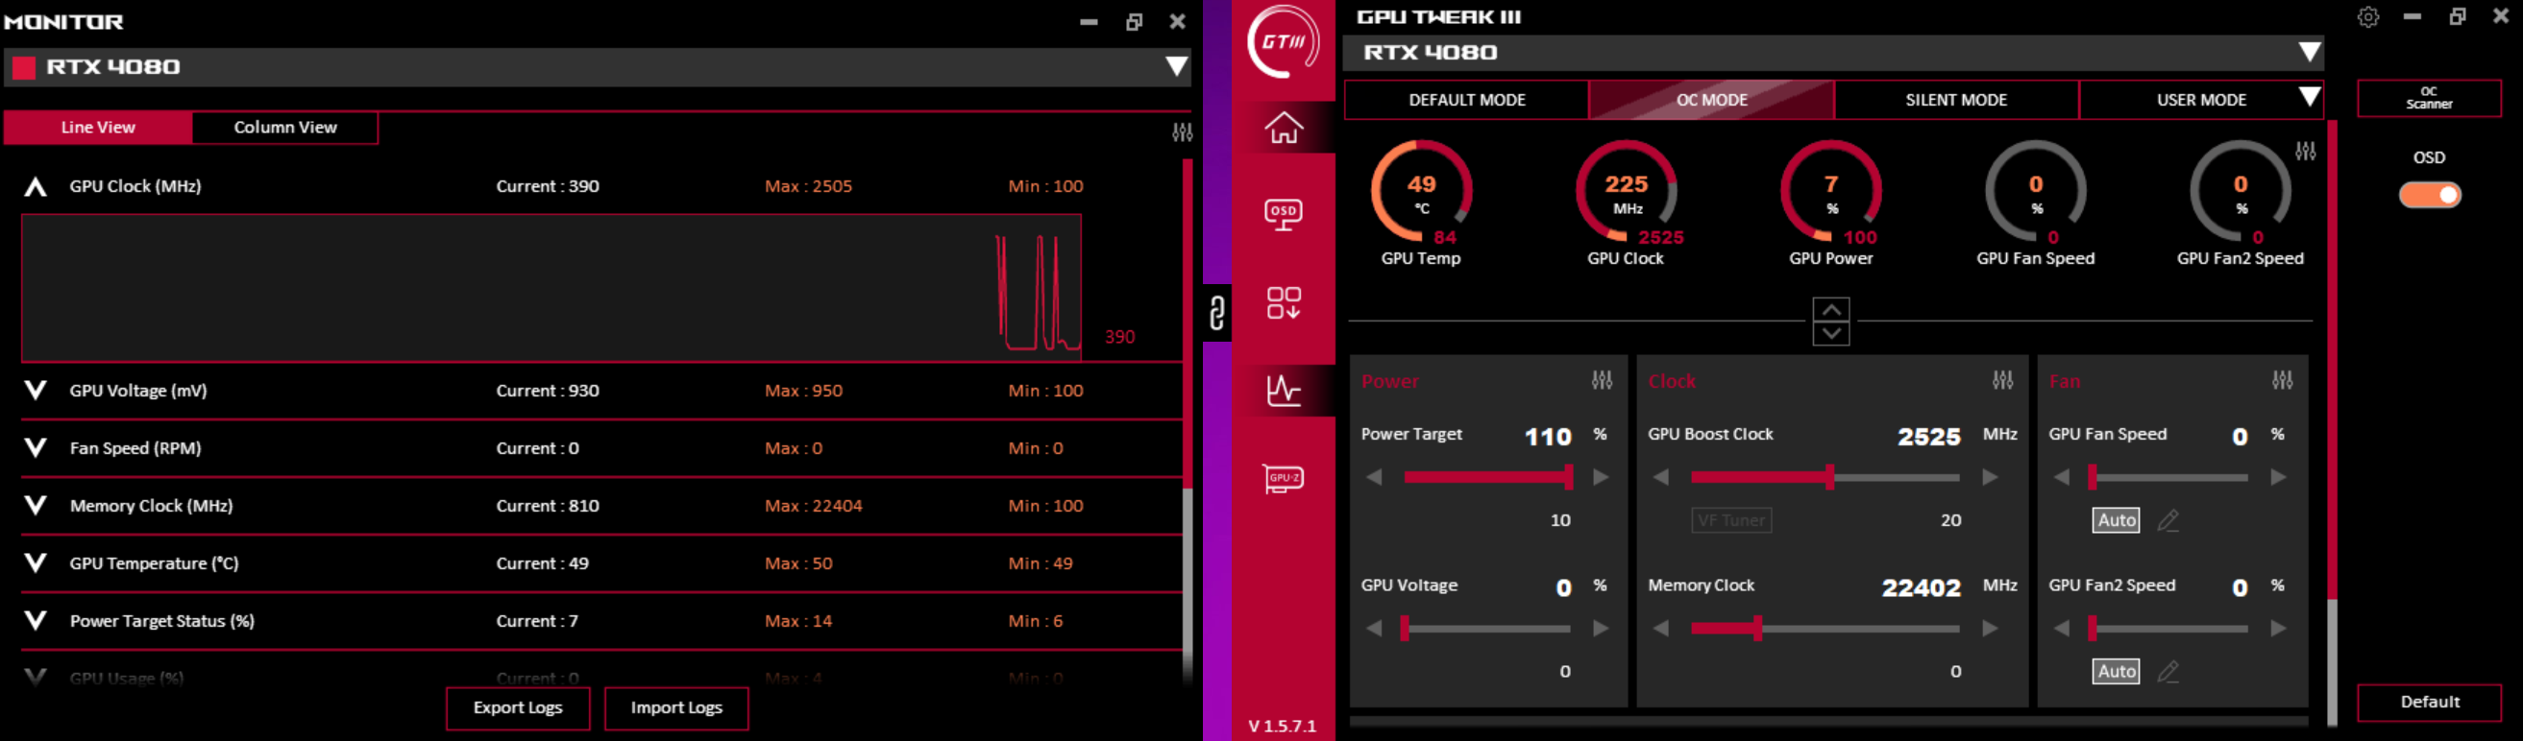Toggle the OSD switch off
2523x741 pixels.
pyautogui.click(x=2429, y=195)
